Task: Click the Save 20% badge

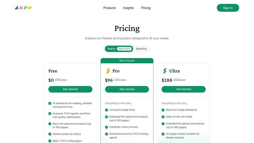Action: (124, 49)
